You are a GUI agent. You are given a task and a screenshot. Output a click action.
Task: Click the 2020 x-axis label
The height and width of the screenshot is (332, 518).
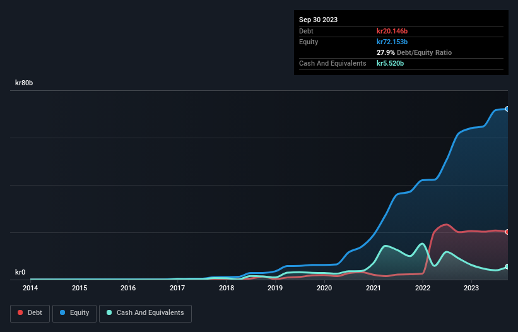tap(324, 288)
